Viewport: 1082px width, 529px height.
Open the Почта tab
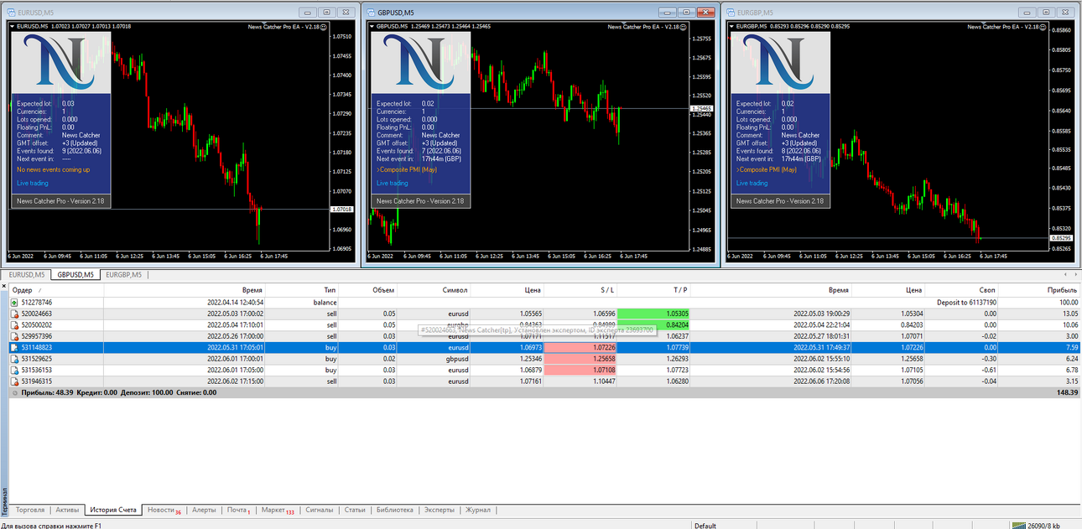(238, 510)
